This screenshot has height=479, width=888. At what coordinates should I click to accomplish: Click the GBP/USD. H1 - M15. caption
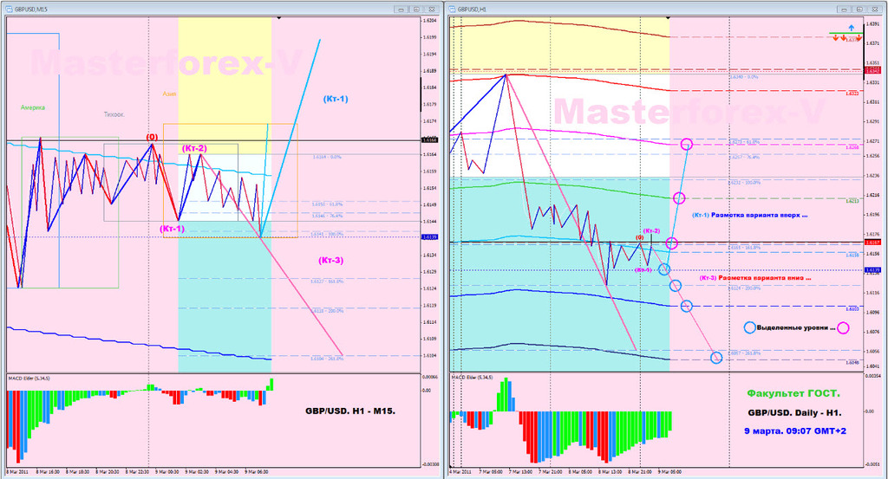click(350, 411)
